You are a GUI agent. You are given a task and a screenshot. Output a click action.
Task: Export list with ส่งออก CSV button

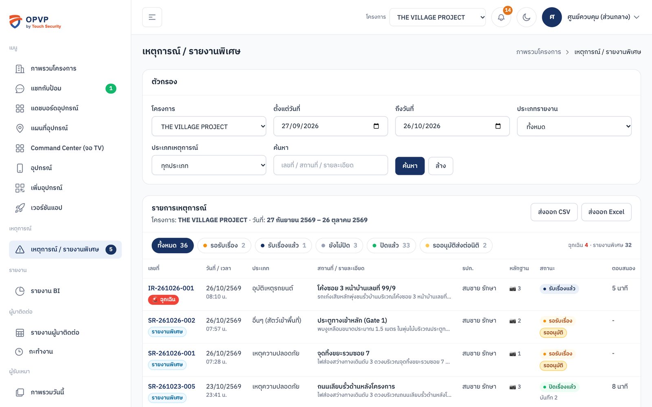coord(554,212)
